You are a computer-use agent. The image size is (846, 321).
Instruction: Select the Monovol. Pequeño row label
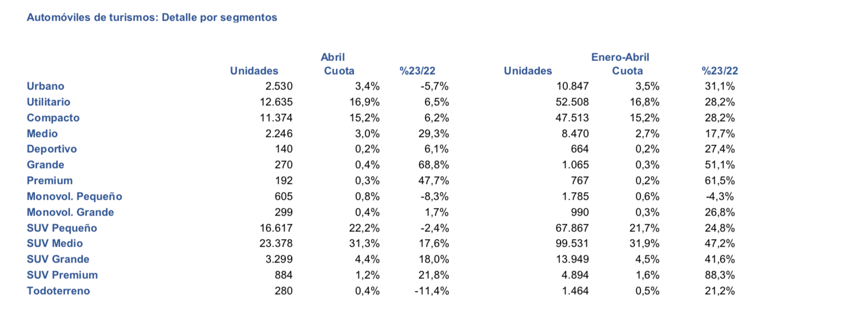(x=74, y=197)
